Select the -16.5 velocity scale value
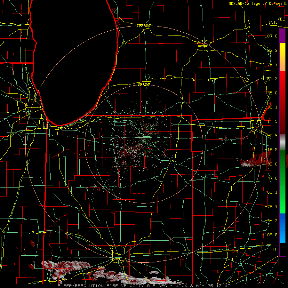The image size is (288, 288). pos(271,150)
